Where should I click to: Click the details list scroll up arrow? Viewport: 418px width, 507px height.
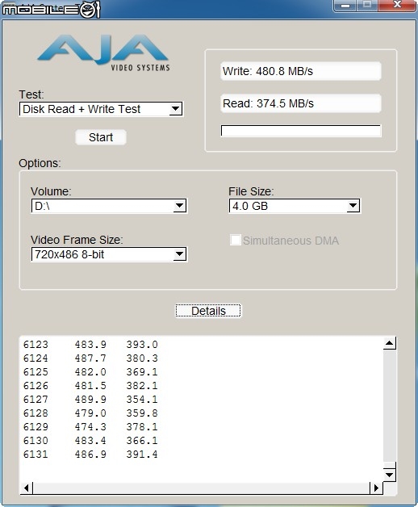tap(390, 343)
